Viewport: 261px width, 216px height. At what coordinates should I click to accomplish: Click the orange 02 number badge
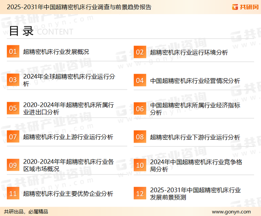tap(140, 52)
